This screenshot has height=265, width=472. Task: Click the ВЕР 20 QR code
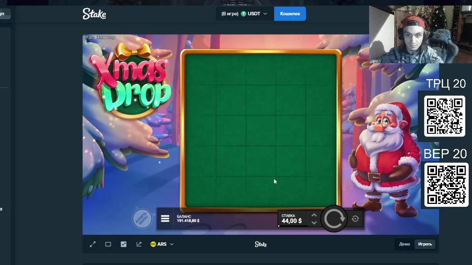446,185
